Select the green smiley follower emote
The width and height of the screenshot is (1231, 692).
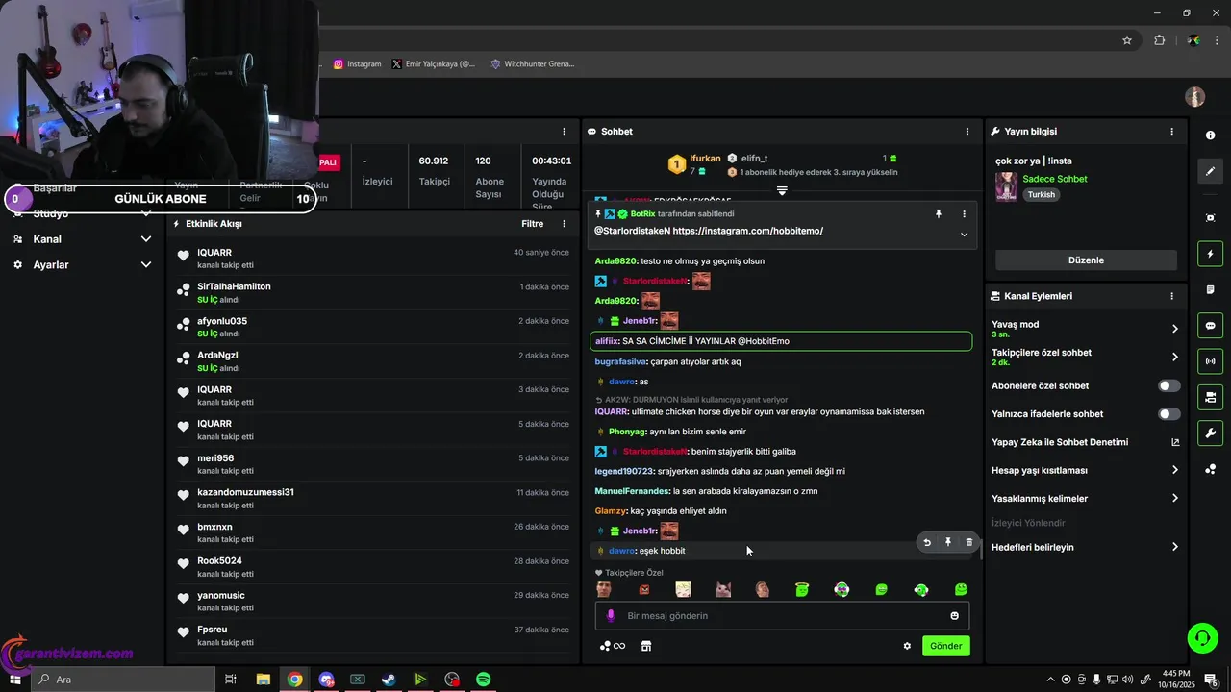(x=961, y=590)
